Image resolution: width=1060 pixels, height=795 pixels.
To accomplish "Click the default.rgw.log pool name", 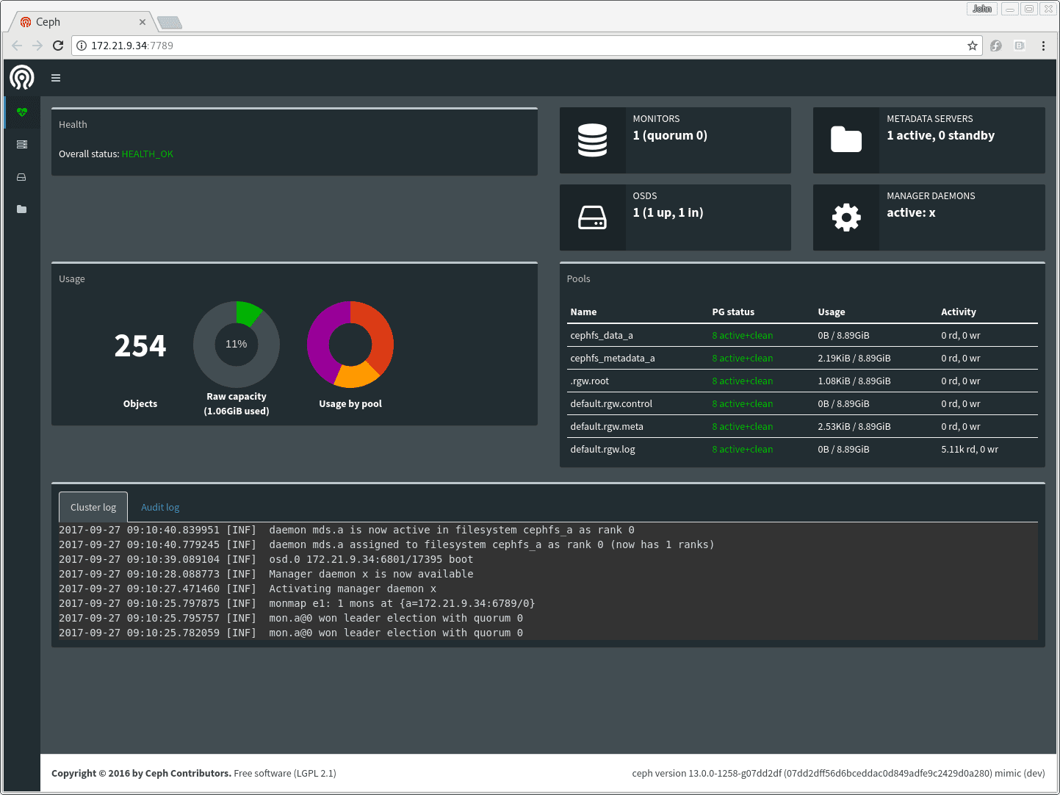I will tap(602, 450).
